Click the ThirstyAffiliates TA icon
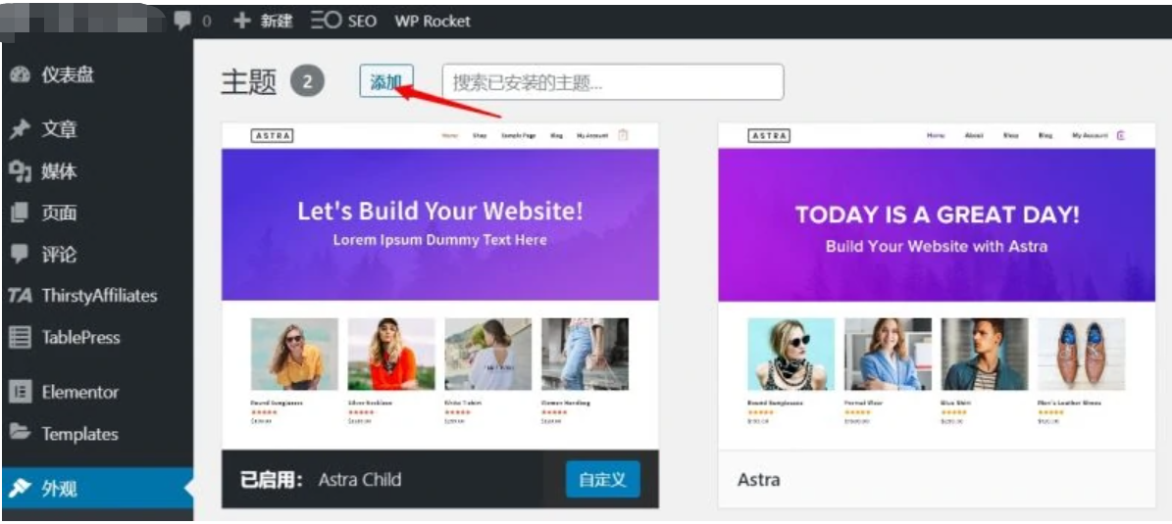The height and width of the screenshot is (524, 1172). pos(21,296)
